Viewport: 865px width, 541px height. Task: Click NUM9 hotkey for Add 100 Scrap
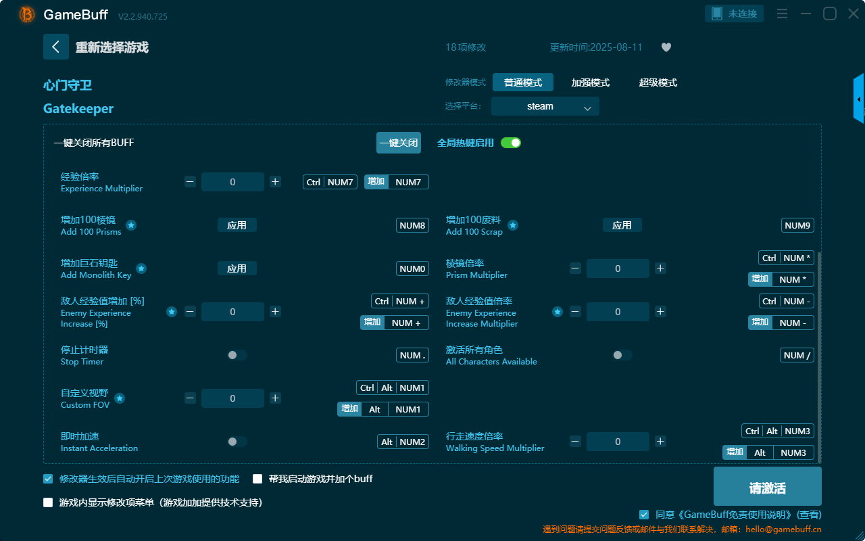(x=797, y=225)
